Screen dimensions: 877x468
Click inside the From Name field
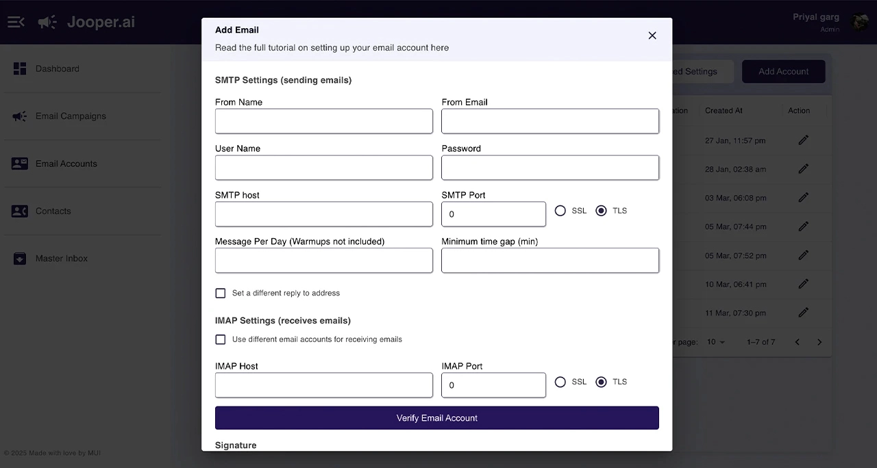(x=323, y=121)
